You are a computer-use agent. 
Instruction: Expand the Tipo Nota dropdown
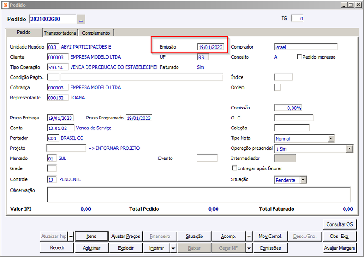331,138
